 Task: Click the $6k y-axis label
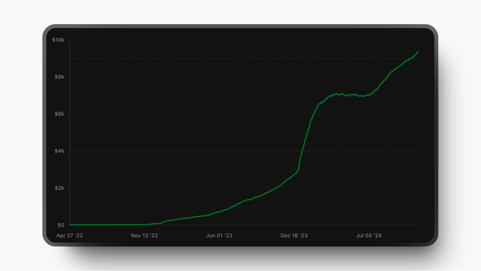pyautogui.click(x=59, y=114)
